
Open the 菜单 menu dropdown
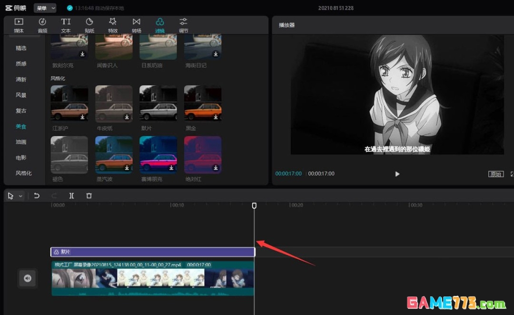click(x=45, y=8)
